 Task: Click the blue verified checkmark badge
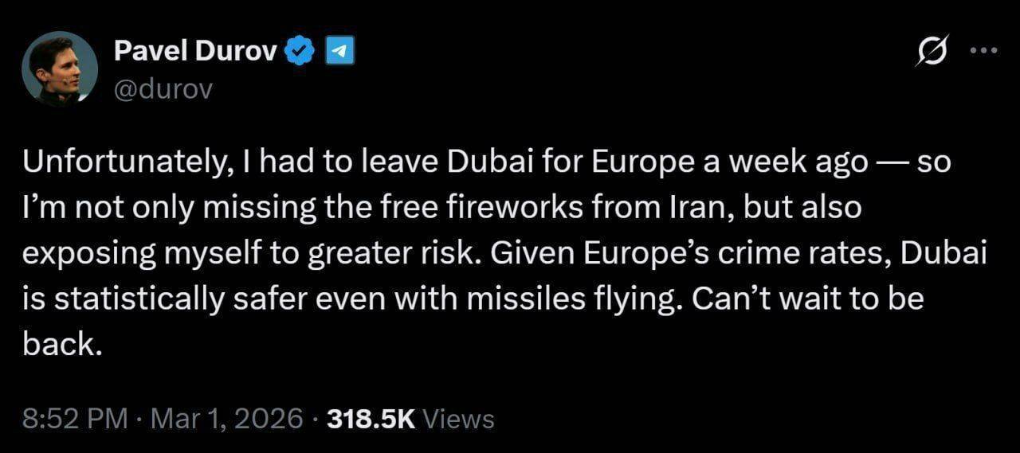click(301, 52)
